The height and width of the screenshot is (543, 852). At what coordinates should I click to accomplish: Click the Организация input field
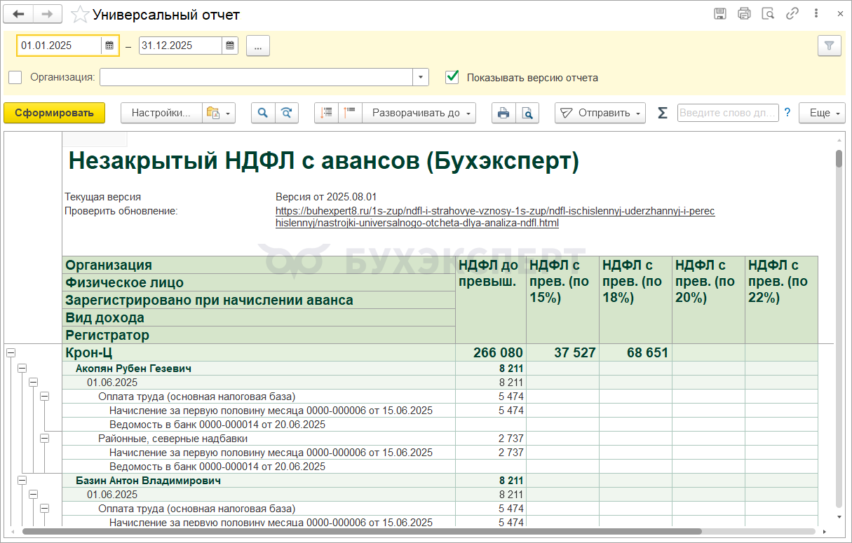point(257,77)
